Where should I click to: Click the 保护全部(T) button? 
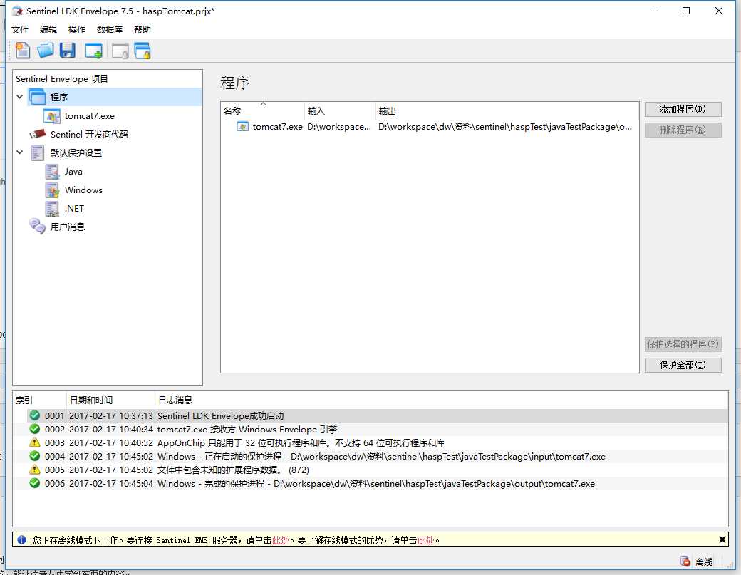point(683,365)
